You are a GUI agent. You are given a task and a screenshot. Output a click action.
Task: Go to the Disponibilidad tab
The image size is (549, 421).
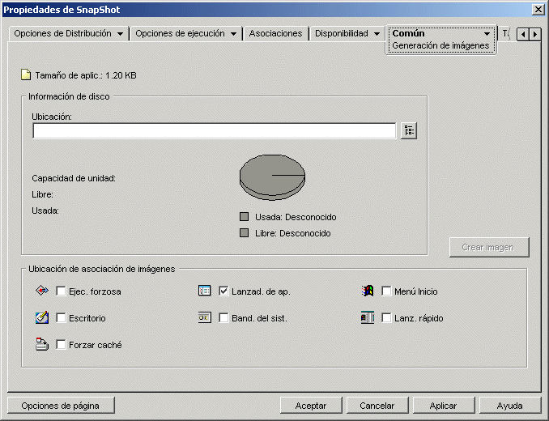pos(342,33)
